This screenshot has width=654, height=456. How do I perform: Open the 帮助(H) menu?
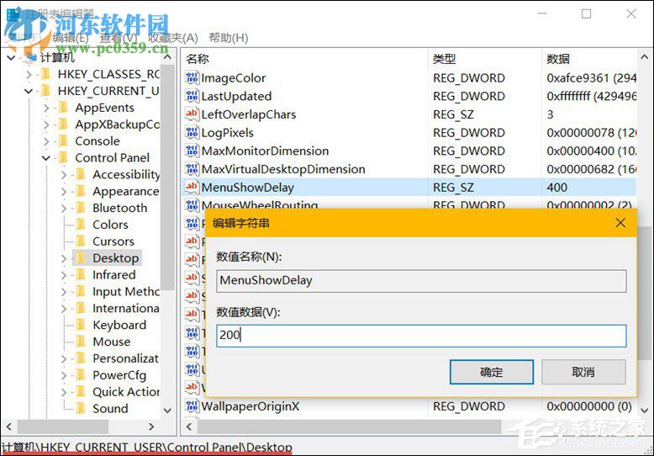[x=229, y=38]
